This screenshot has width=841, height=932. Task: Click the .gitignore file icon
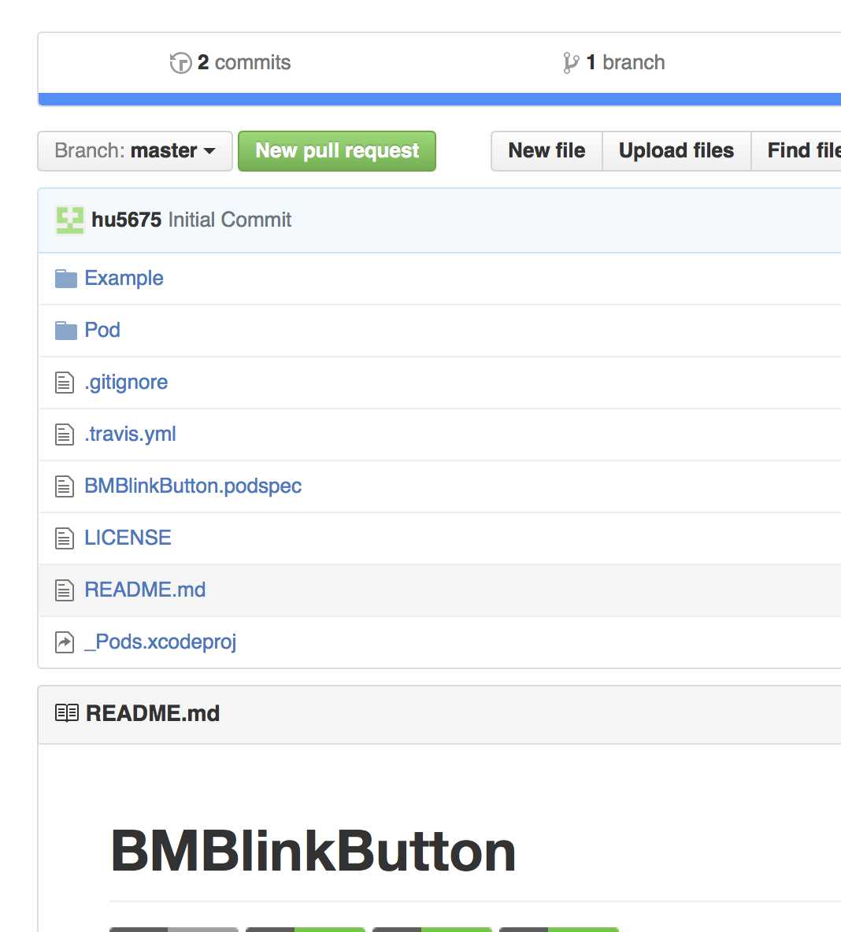point(65,383)
